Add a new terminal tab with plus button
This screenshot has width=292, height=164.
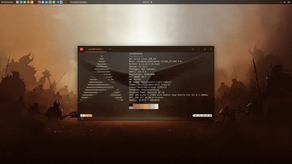point(110,49)
